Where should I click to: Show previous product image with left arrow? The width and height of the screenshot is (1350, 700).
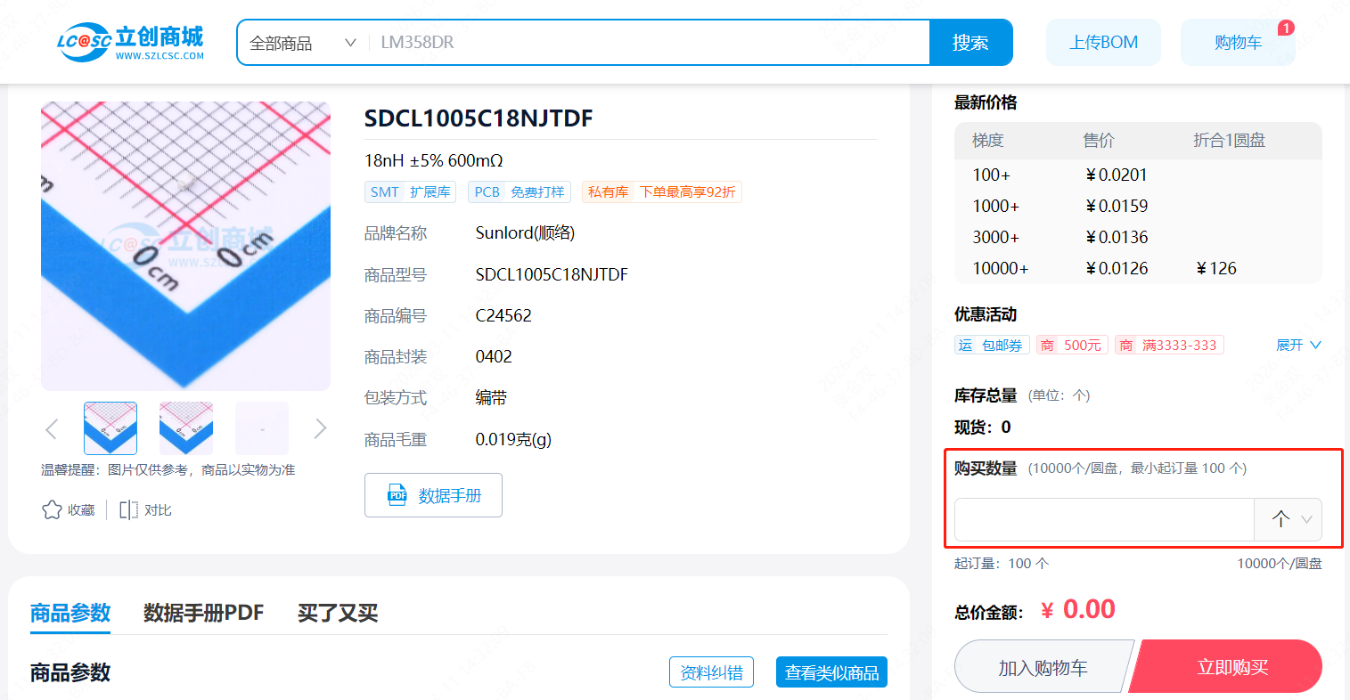tap(52, 429)
